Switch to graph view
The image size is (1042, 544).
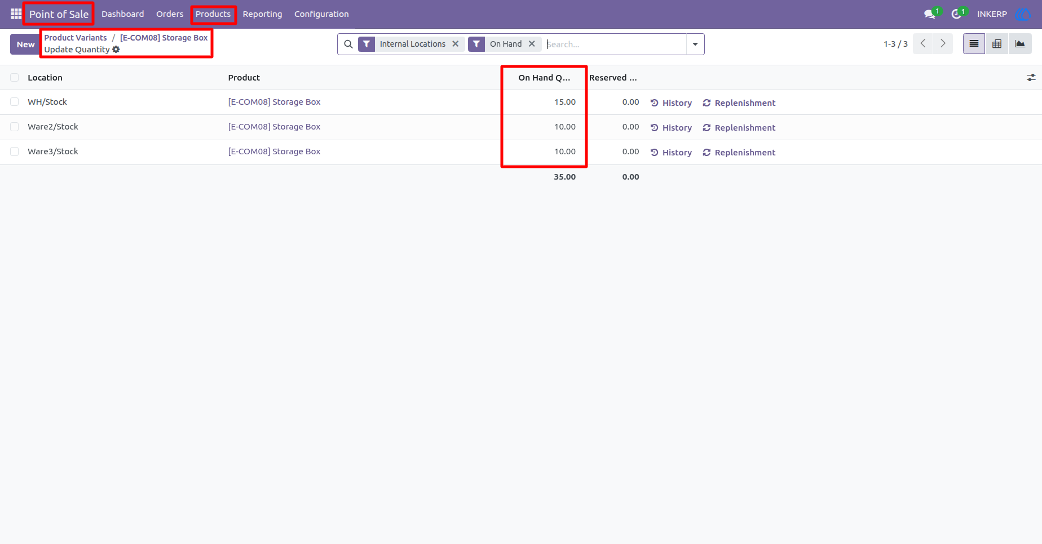[1020, 43]
